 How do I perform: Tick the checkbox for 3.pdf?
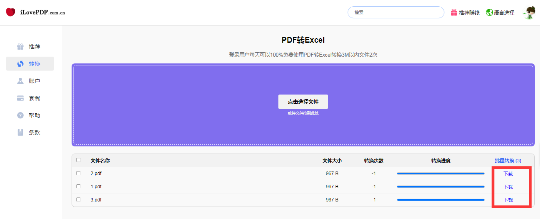click(78, 199)
